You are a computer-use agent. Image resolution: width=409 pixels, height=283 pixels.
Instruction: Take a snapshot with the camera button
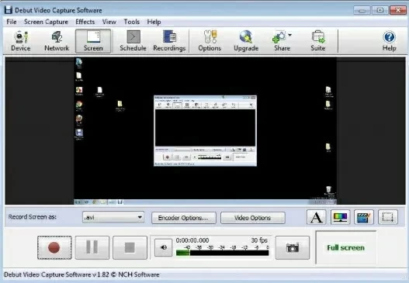point(293,247)
